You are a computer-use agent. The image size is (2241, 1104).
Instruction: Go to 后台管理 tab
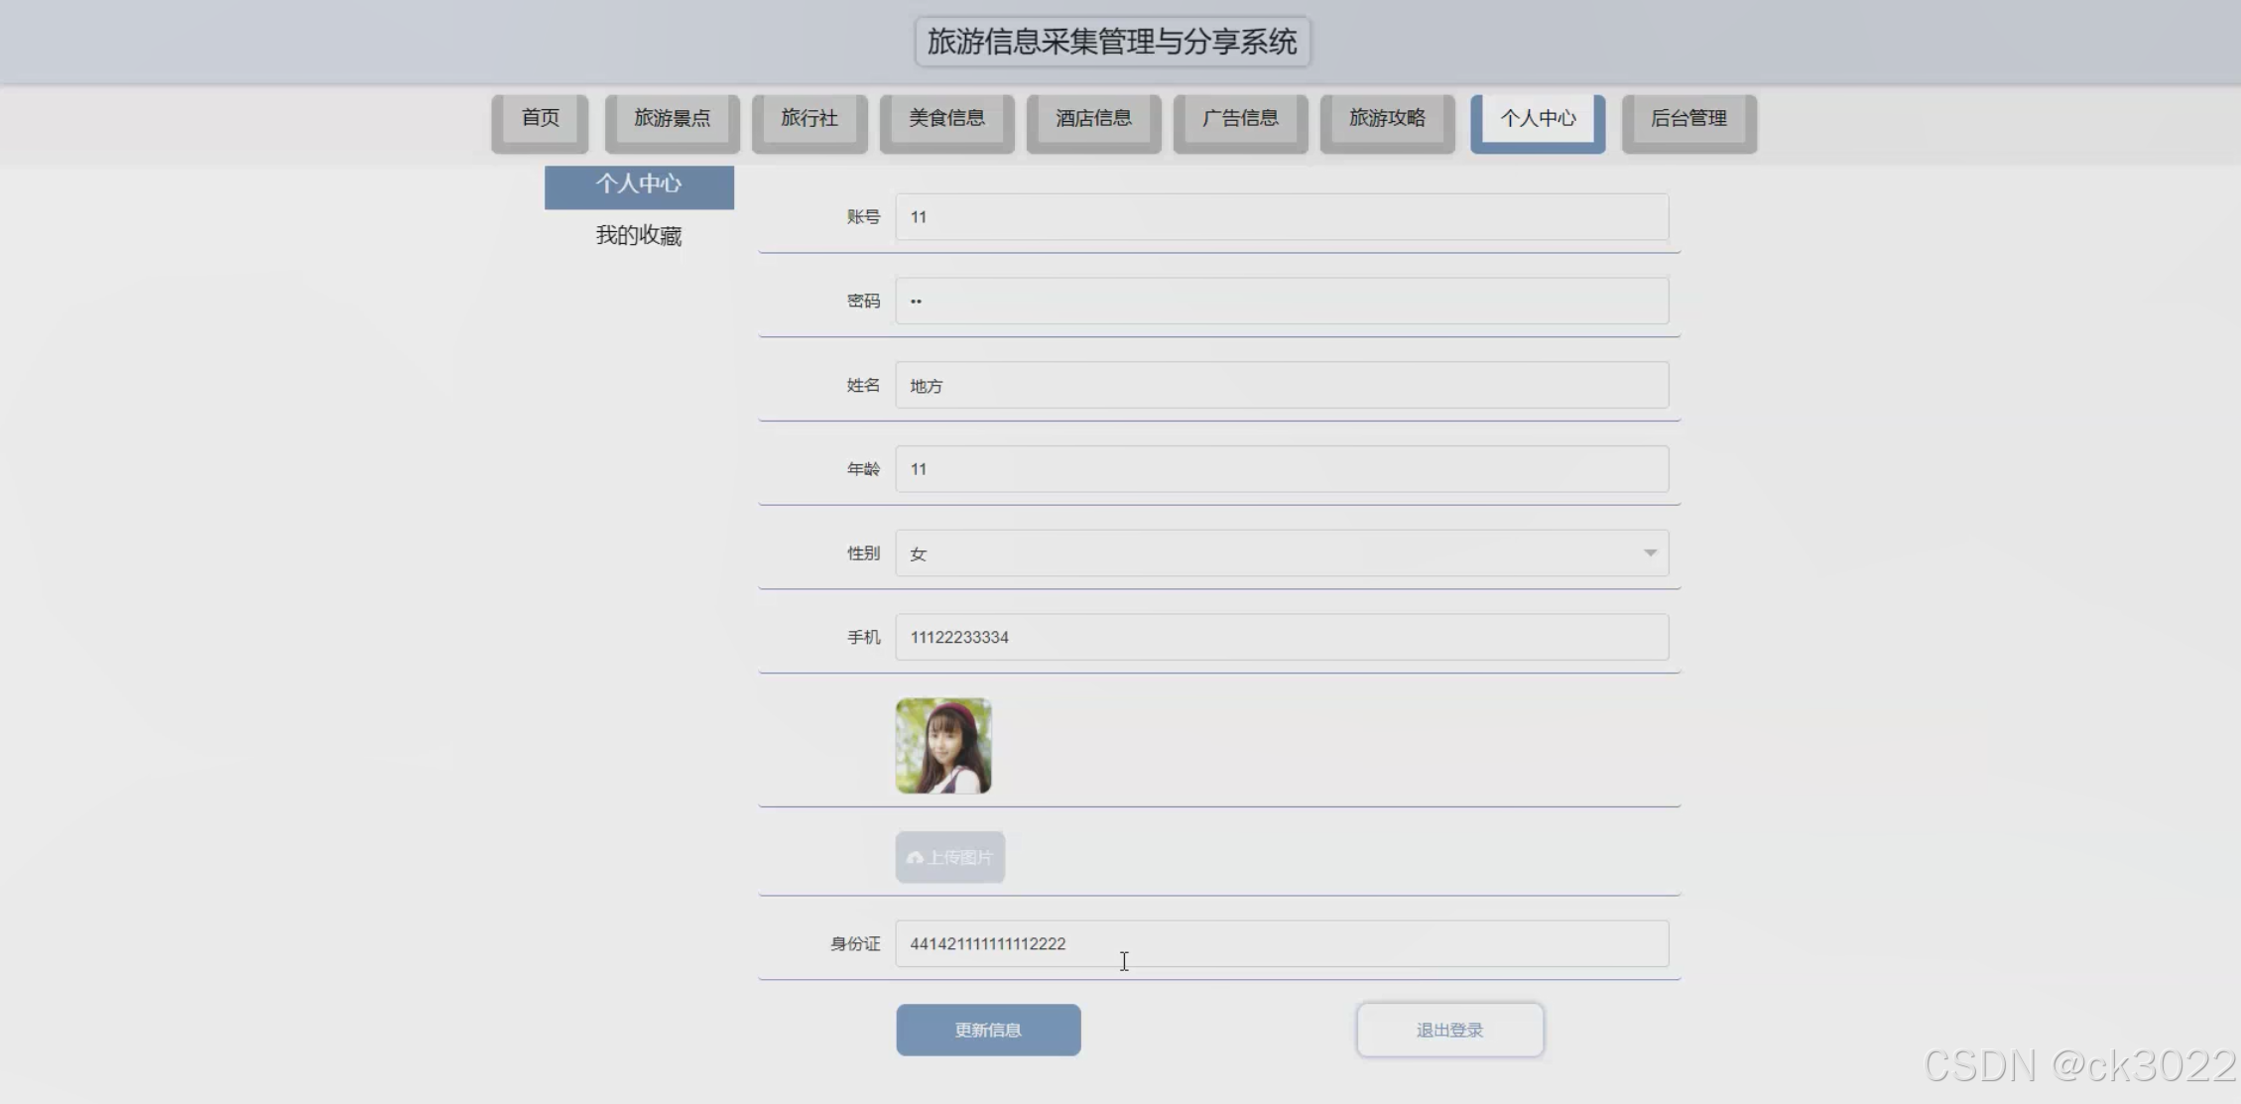click(1688, 119)
